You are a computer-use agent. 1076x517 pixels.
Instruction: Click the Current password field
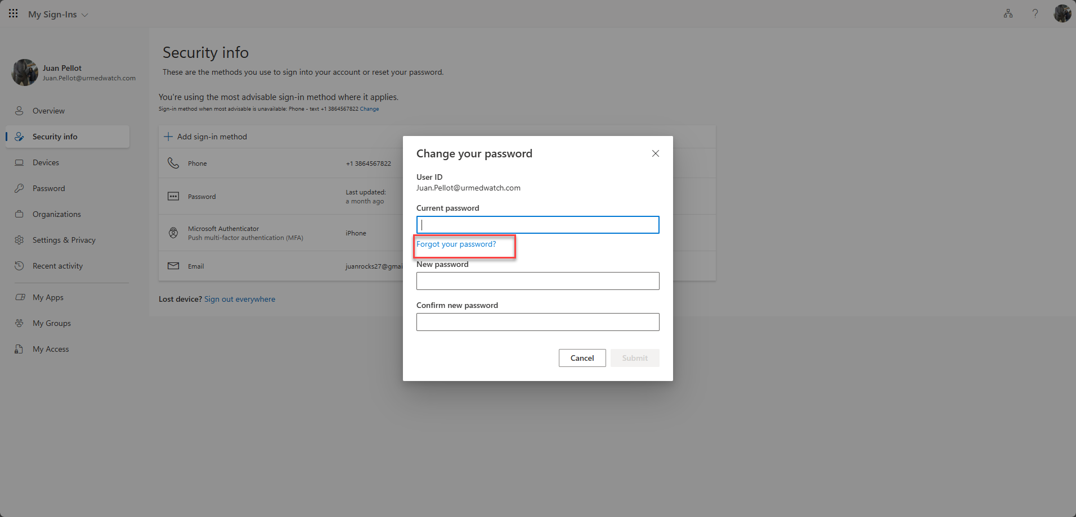coord(537,225)
